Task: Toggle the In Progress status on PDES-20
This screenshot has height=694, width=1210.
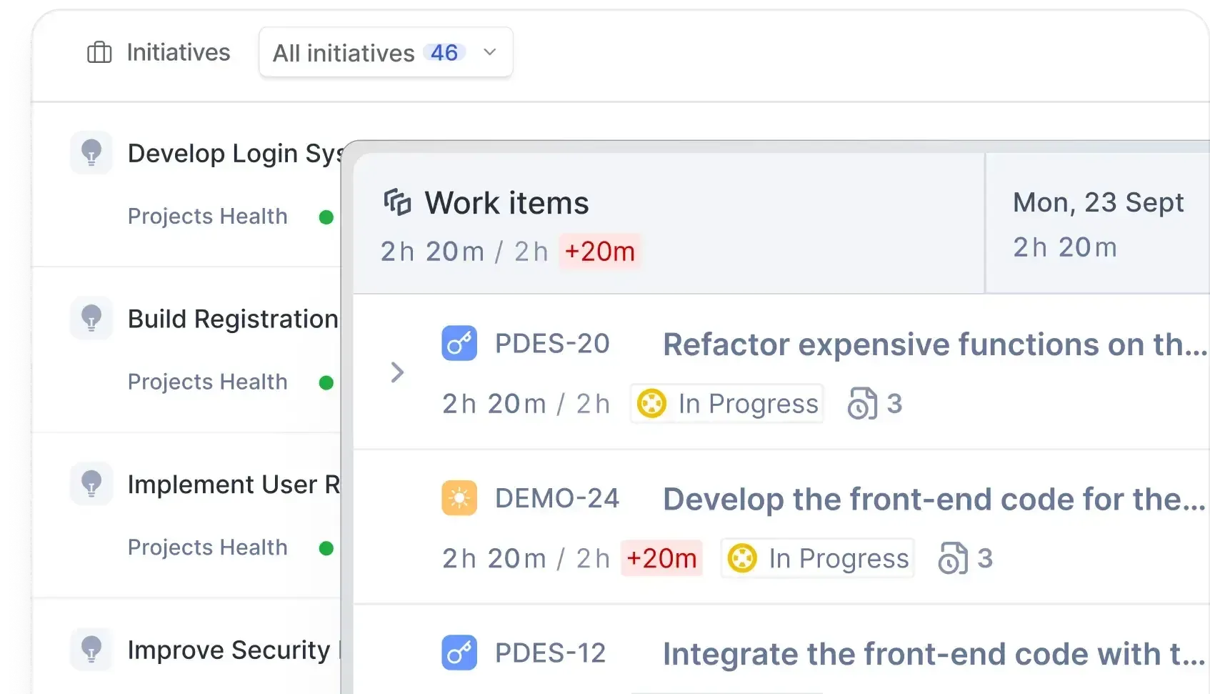Action: pos(726,403)
